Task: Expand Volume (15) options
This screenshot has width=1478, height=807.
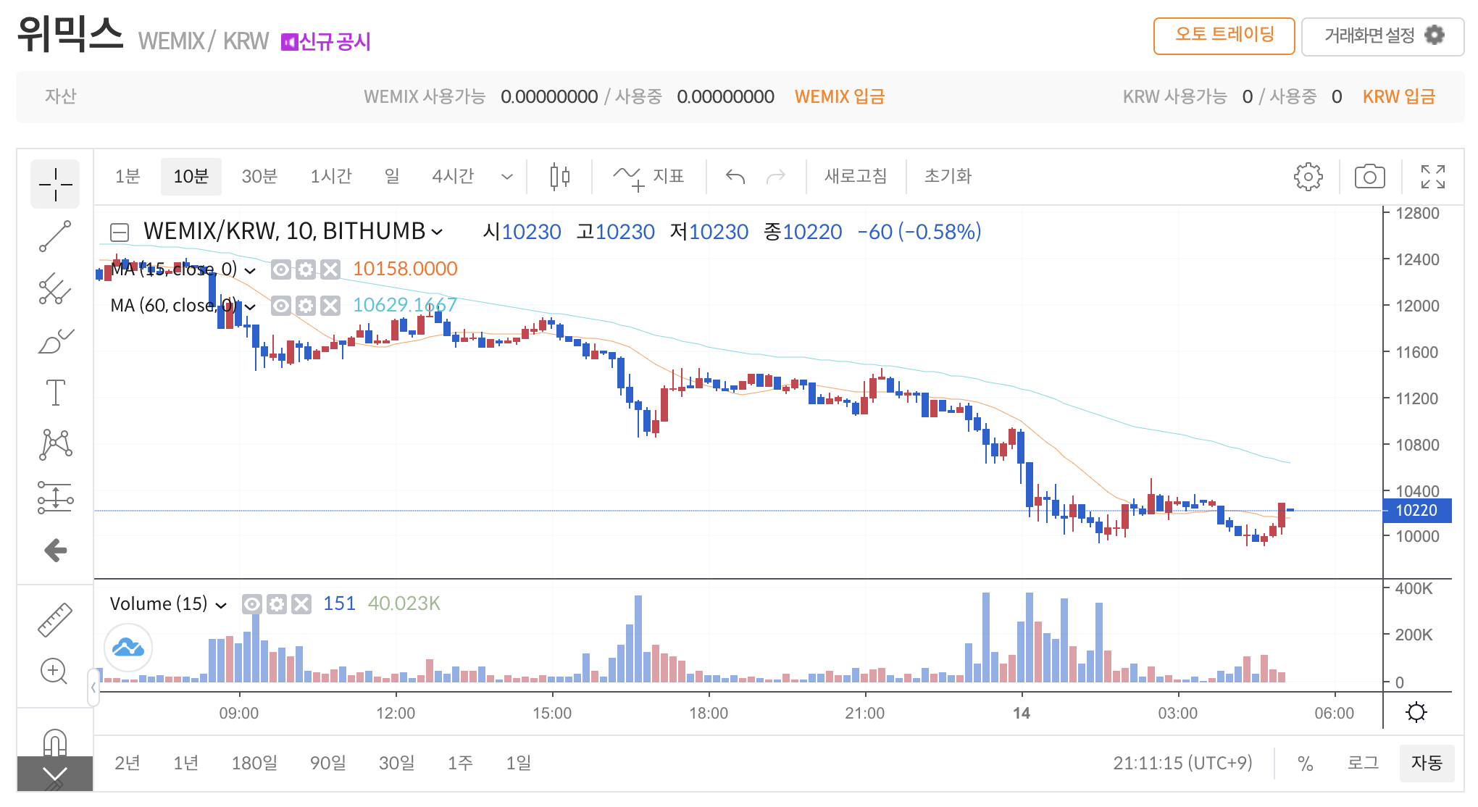Action: [x=221, y=605]
